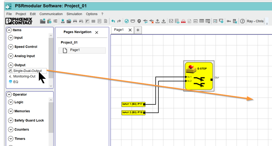Open the toolbar overflow dropdown arrow
The image size is (272, 146).
(x=267, y=23)
